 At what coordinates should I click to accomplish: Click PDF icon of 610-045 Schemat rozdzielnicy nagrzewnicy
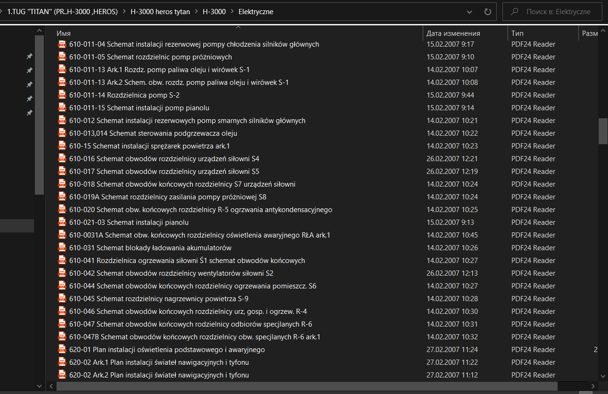[x=62, y=299]
